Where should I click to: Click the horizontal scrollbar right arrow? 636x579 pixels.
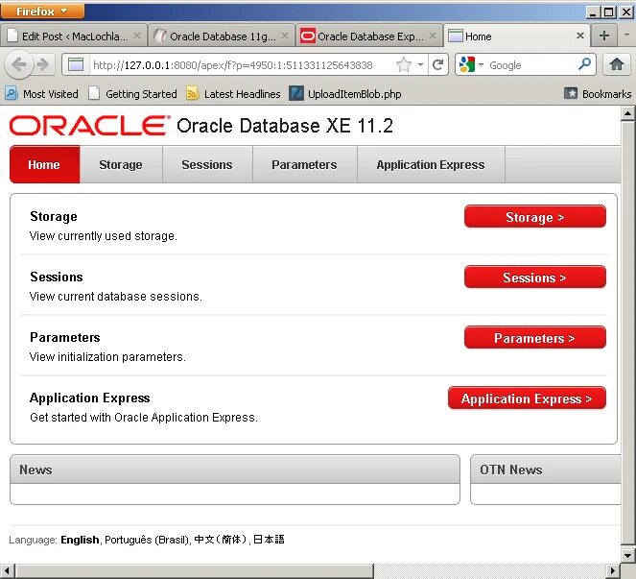612,571
